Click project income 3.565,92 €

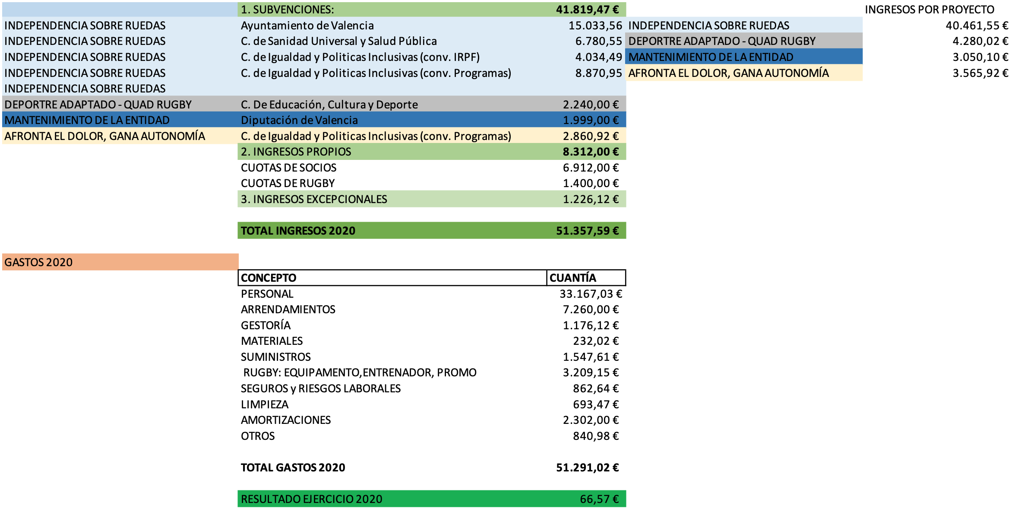980,73
